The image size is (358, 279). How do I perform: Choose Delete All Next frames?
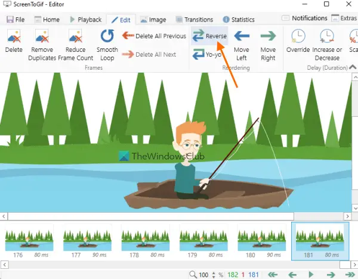149,54
